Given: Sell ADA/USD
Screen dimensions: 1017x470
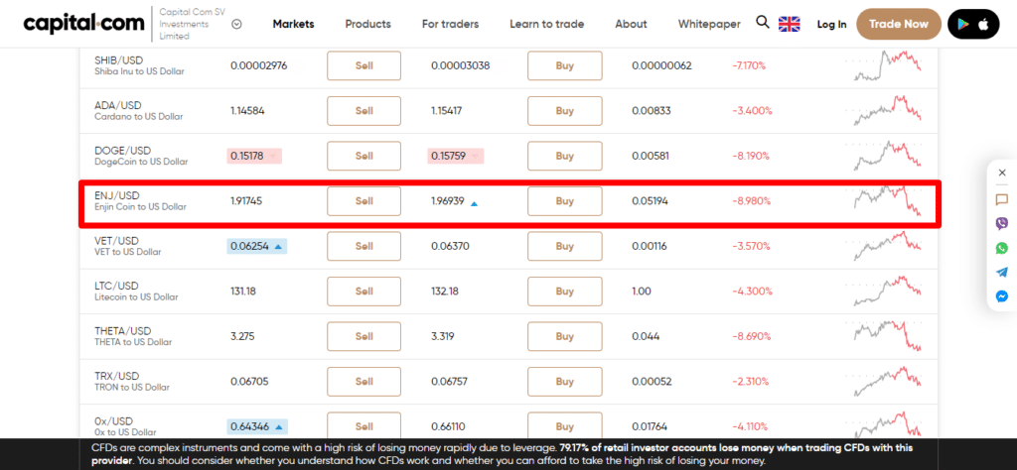Looking at the screenshot, I should pyautogui.click(x=363, y=111).
